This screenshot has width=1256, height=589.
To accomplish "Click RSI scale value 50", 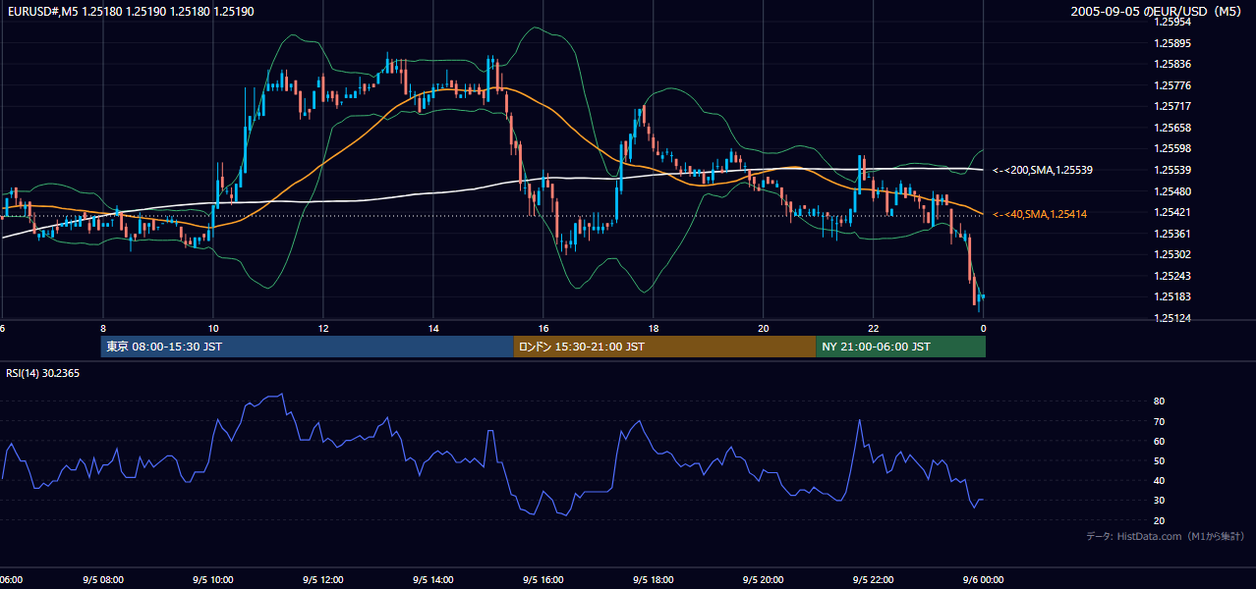I will coord(1159,460).
